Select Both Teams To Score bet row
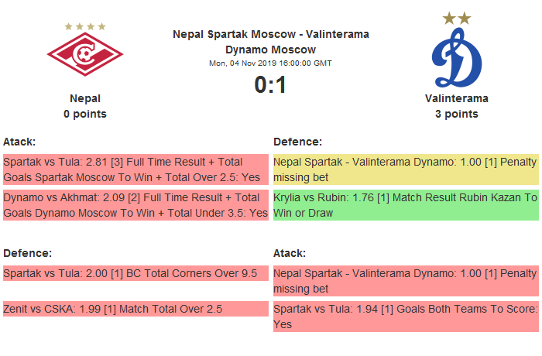Image resolution: width=542 pixels, height=356 pixels. point(406,317)
